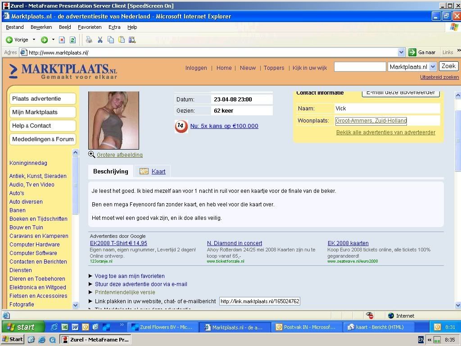
Task: Open the Beeld menu
Action: click(x=65, y=27)
